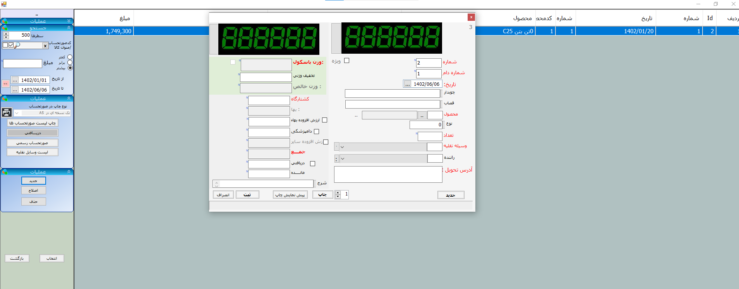This screenshot has height=289, width=739.
Task: Collapse the عملیات panel above the print options
Action: (69, 98)
